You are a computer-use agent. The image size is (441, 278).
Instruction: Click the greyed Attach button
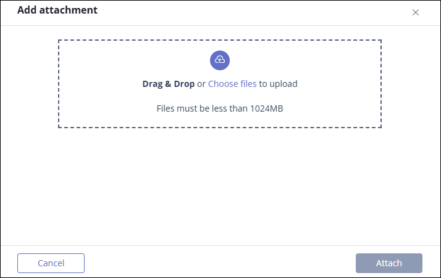[389, 263]
